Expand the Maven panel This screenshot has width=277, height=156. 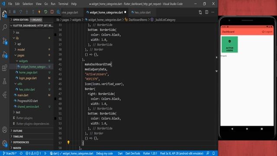[x=32, y=148]
